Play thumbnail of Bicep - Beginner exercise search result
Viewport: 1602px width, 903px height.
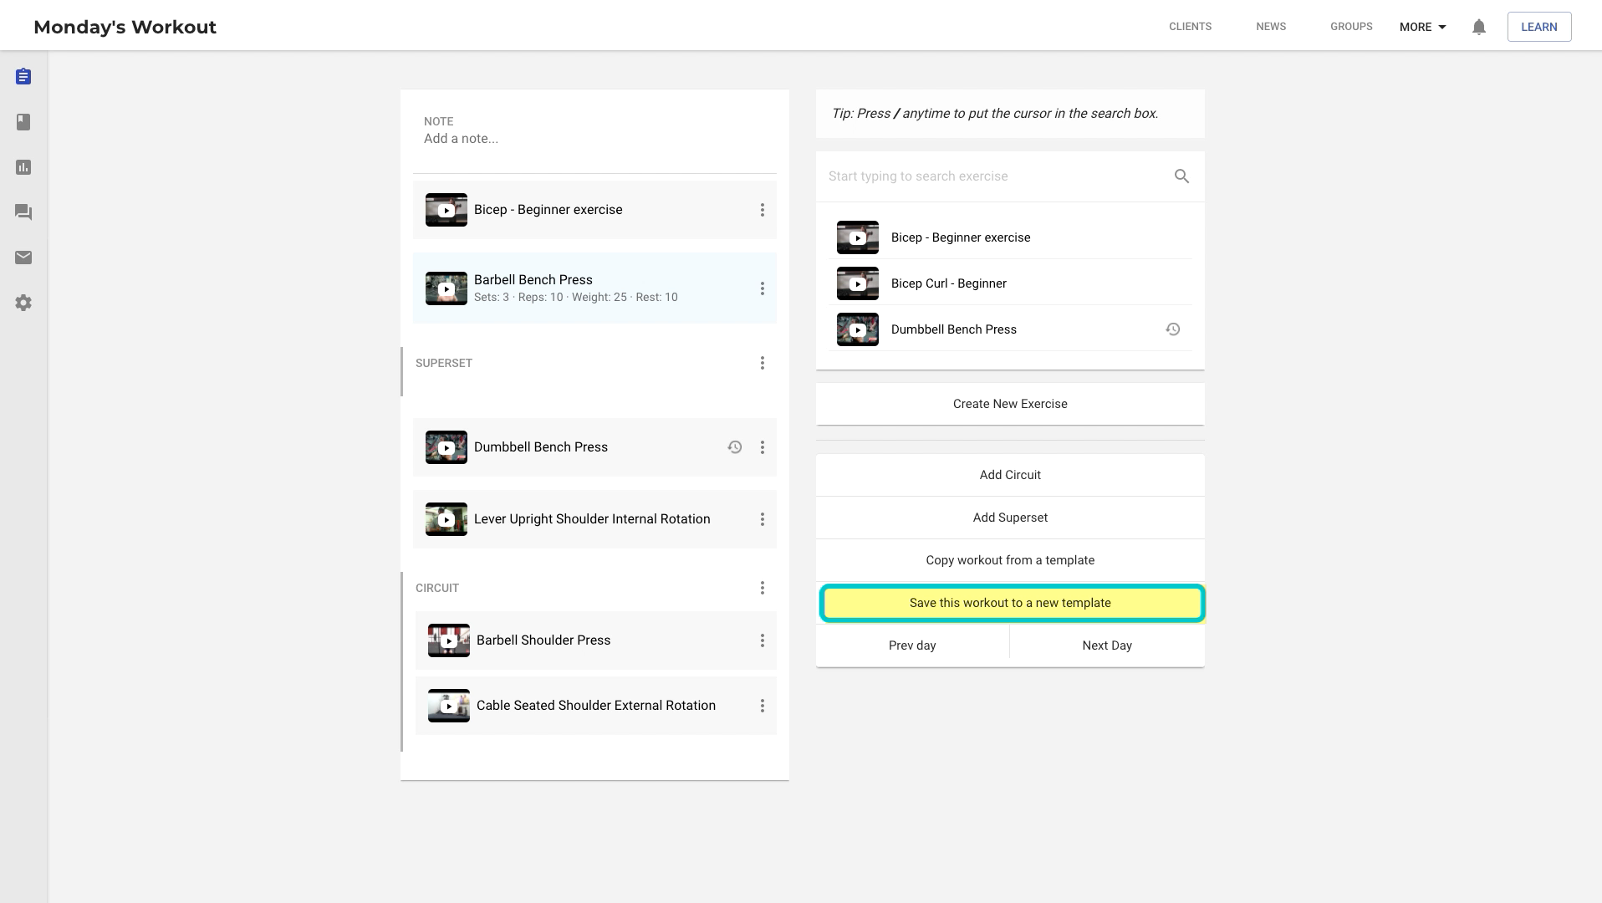tap(858, 237)
